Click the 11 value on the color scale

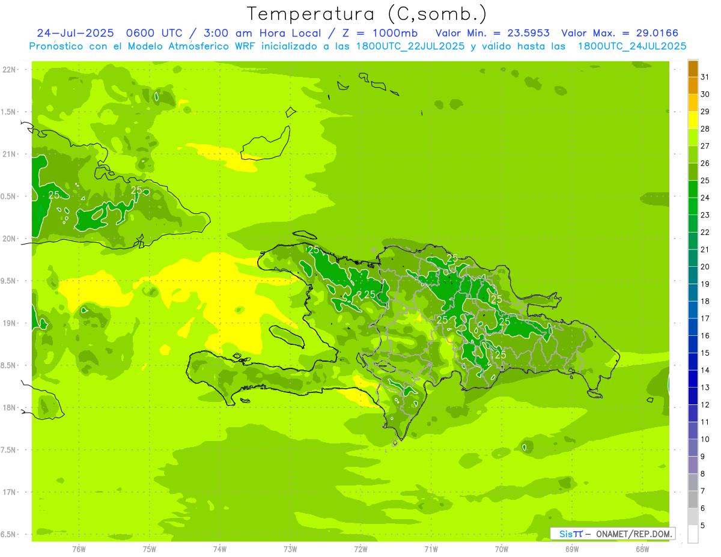click(705, 422)
